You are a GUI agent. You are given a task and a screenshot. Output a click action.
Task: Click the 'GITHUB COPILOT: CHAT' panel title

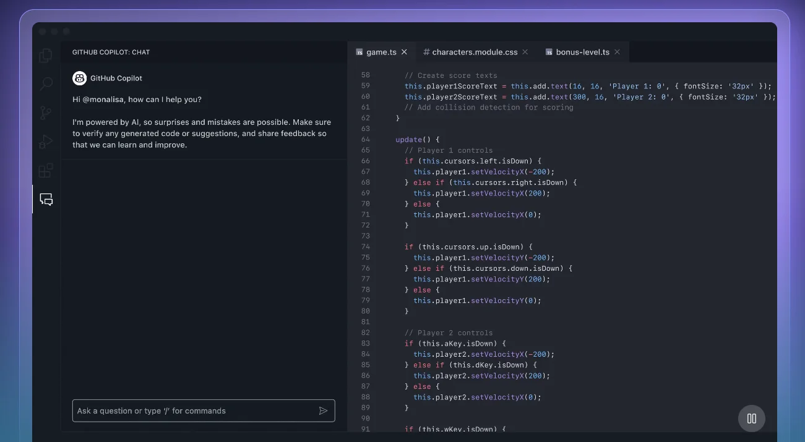point(111,53)
